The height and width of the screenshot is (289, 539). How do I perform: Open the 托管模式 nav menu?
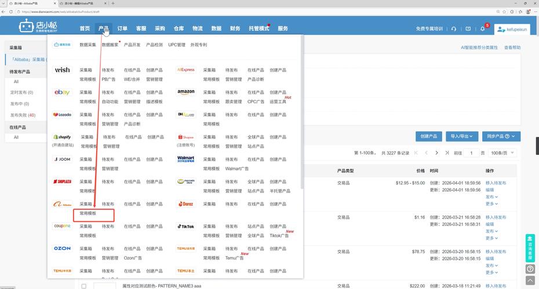click(259, 28)
